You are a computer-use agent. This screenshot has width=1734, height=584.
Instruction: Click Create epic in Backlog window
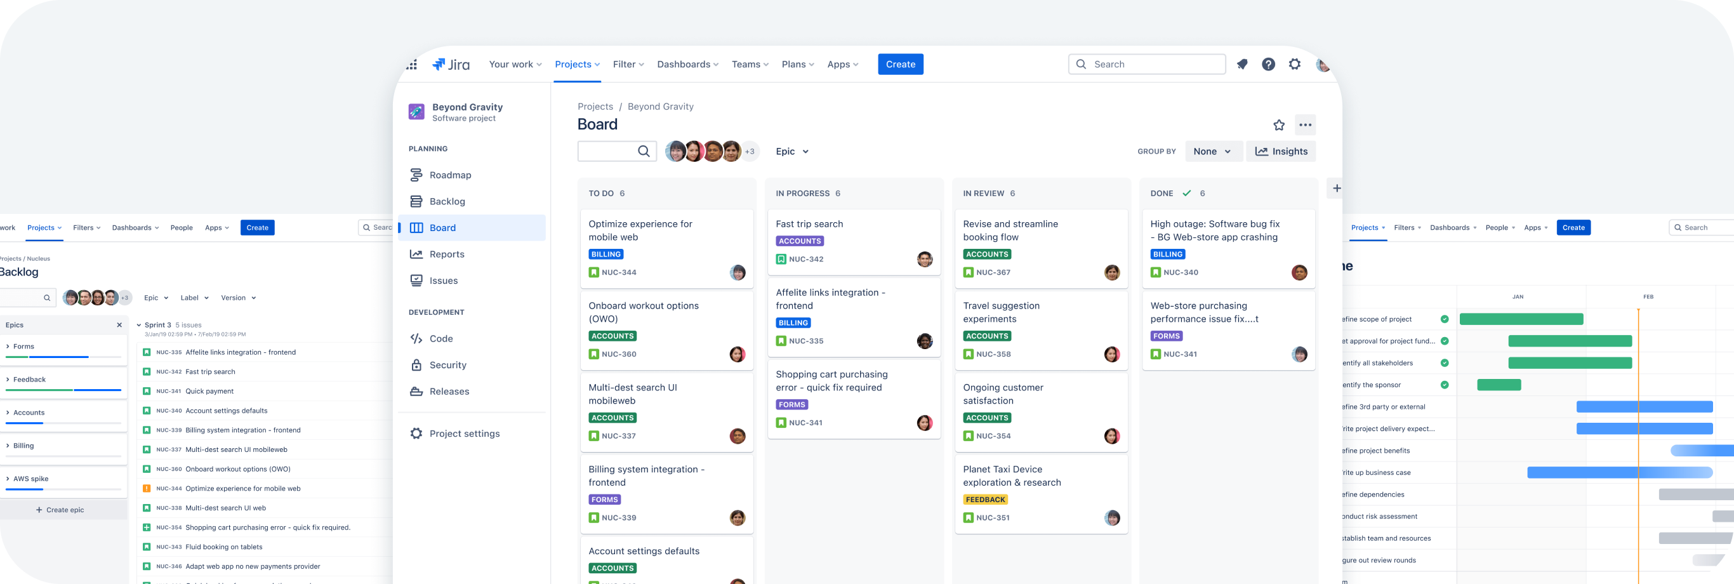[60, 509]
